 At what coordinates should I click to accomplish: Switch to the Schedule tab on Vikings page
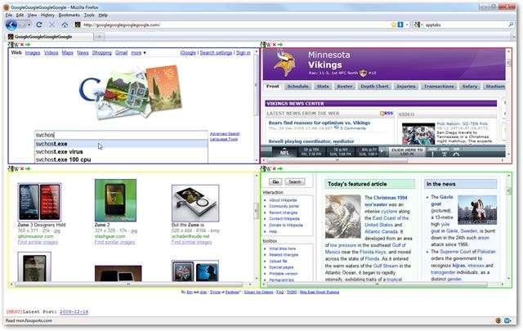point(298,86)
